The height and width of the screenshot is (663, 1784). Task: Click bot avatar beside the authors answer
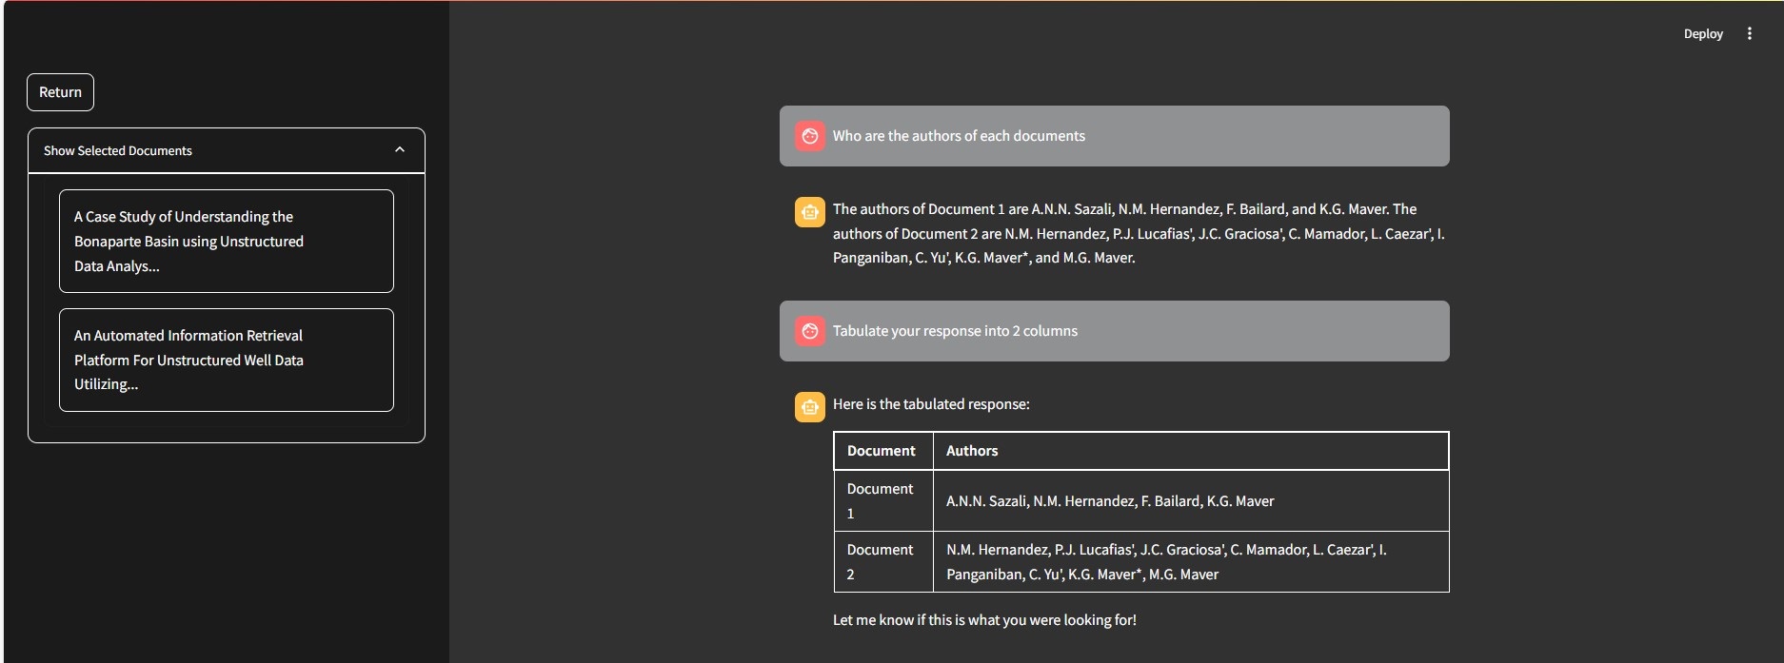point(810,212)
